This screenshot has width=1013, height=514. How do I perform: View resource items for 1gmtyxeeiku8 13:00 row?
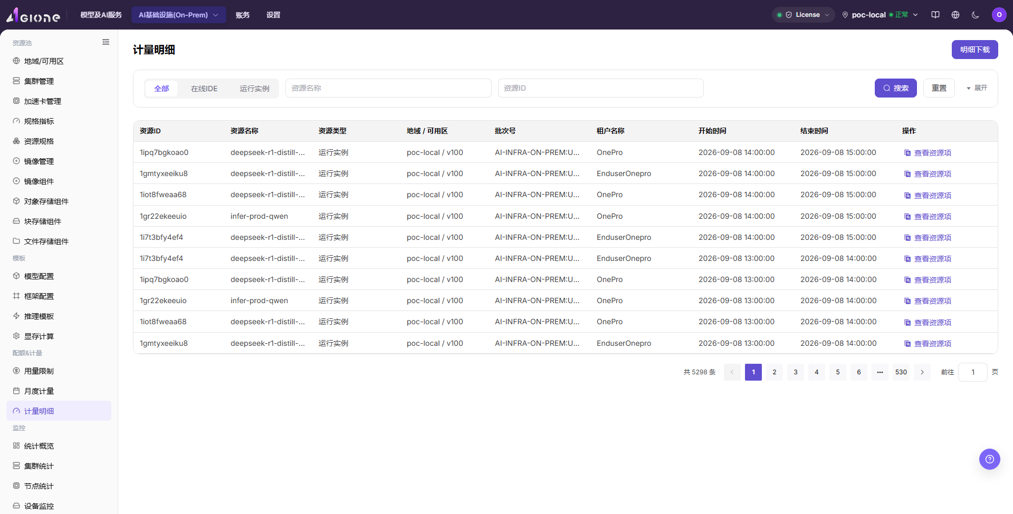(x=928, y=344)
